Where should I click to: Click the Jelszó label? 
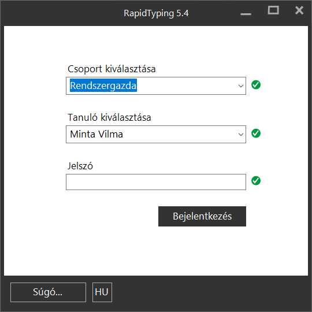pyautogui.click(x=80, y=166)
